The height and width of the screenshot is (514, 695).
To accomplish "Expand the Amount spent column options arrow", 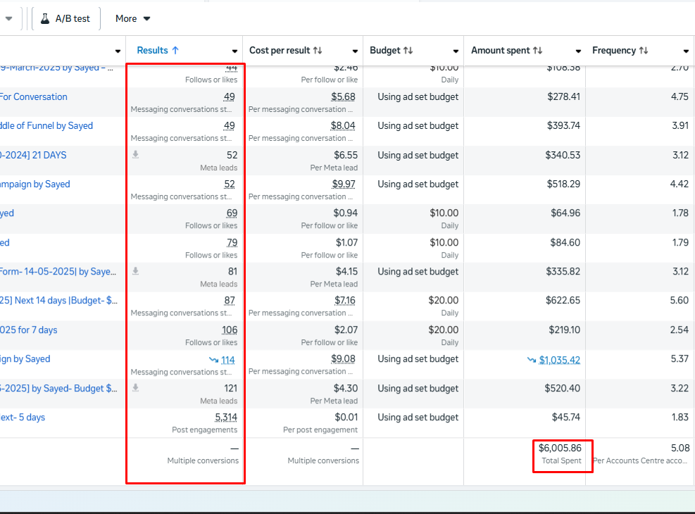I will coord(578,51).
